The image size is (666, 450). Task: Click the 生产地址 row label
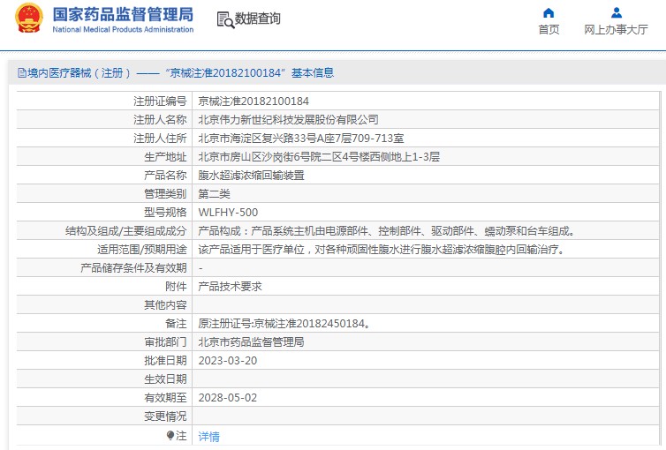pos(165,157)
